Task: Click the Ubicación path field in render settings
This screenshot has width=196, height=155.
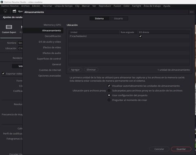Action: point(20,49)
